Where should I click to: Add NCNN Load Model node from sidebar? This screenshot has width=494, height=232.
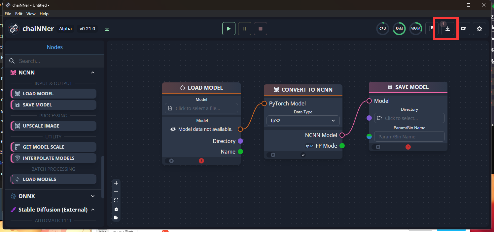53,94
